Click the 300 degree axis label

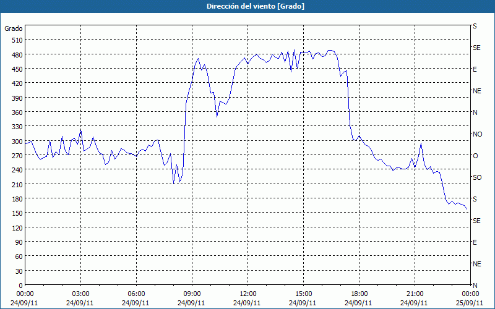point(17,142)
